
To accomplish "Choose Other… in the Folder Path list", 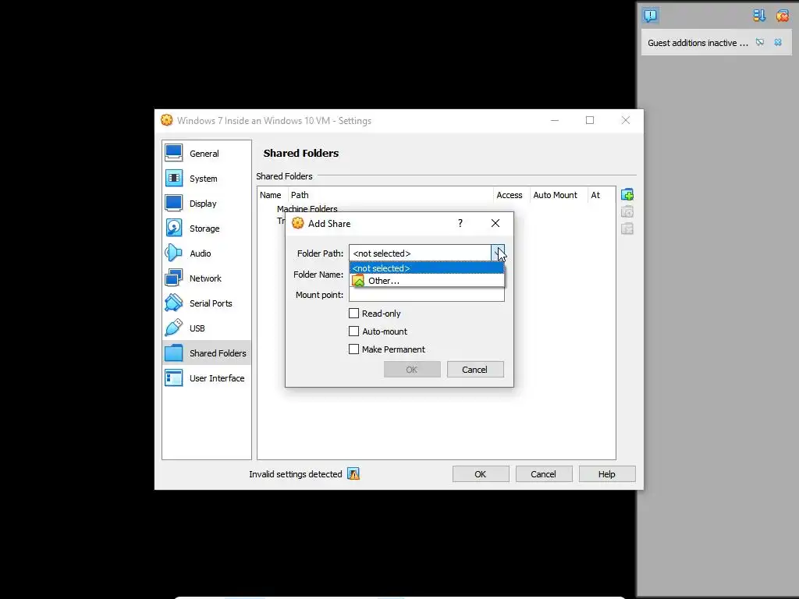I will (x=427, y=281).
